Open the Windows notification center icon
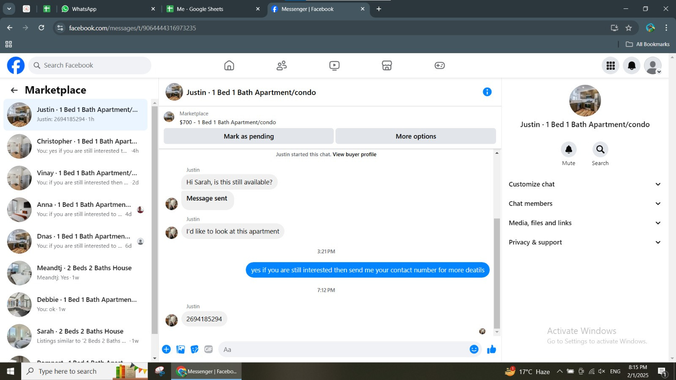 [662, 372]
